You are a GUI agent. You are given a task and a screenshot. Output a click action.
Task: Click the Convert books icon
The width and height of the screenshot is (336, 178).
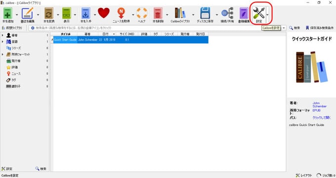(49, 13)
